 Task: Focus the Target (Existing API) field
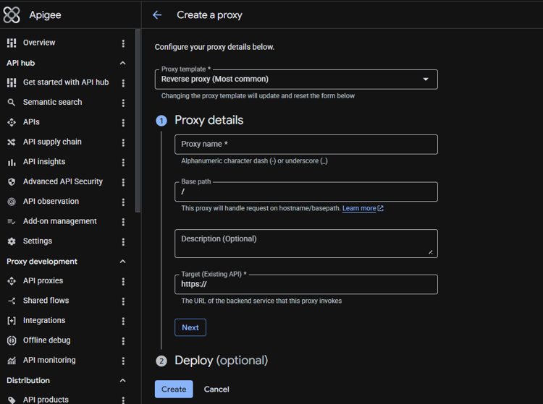[306, 285]
